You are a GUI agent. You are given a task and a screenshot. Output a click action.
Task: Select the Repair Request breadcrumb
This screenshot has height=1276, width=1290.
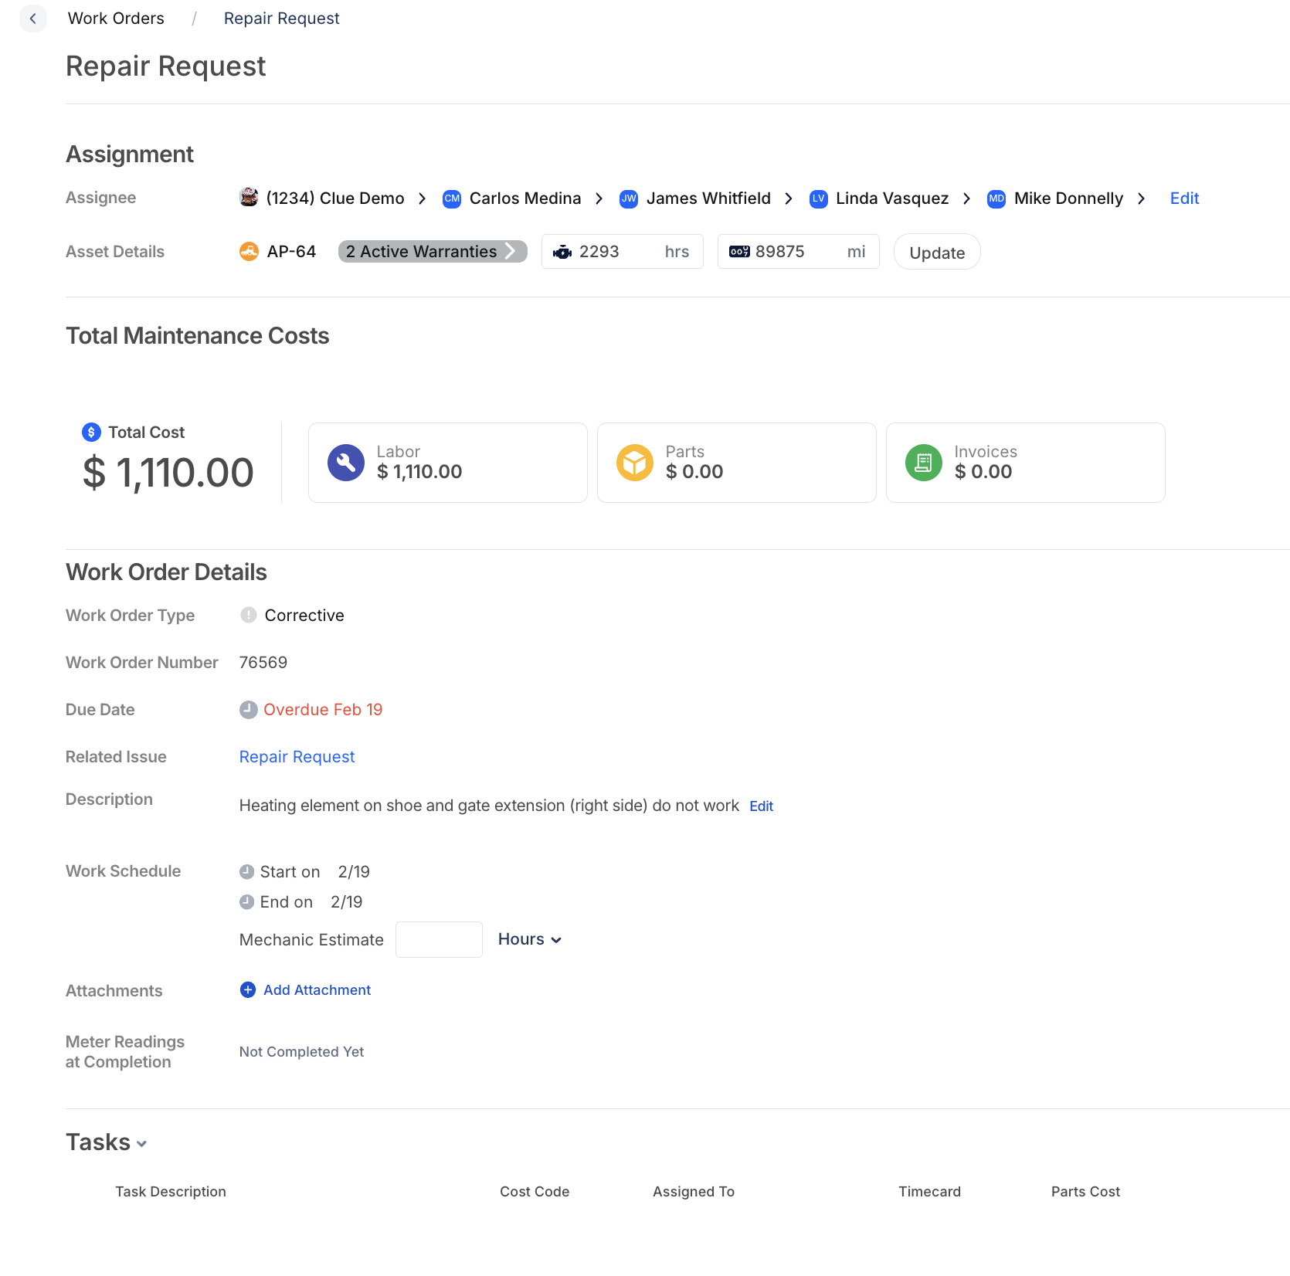point(281,18)
